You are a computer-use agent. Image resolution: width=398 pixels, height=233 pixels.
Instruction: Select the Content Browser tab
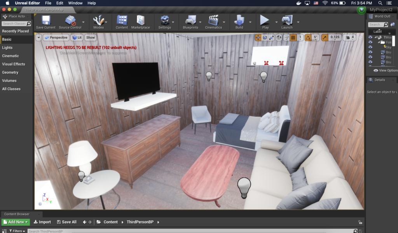(x=17, y=214)
